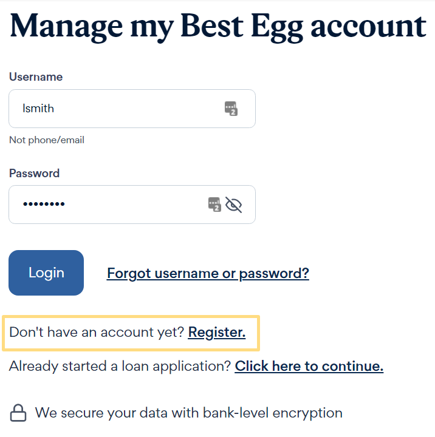Click the password manager icon in Password field
This screenshot has width=435, height=437.
[214, 205]
